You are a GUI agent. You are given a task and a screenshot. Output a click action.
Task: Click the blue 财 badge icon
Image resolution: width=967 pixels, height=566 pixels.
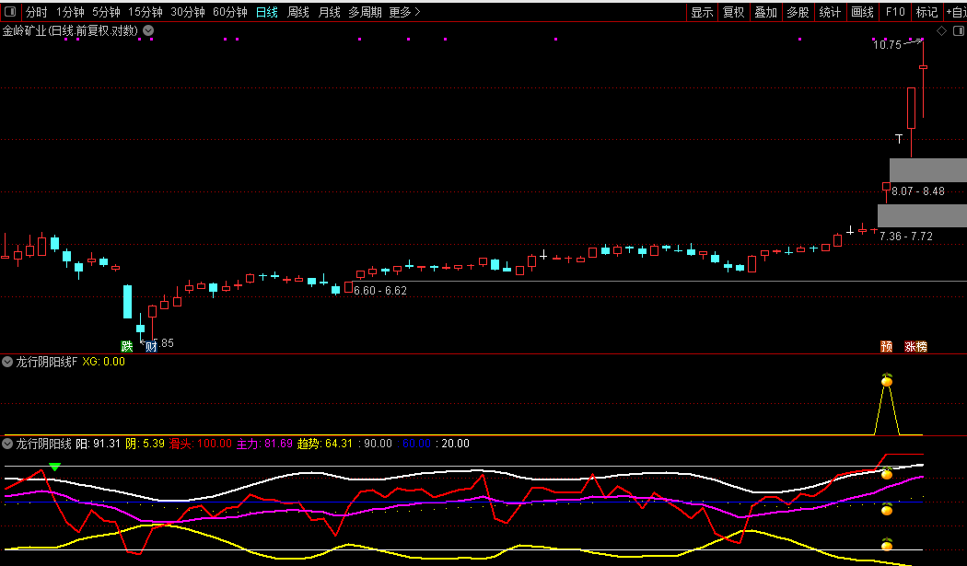click(151, 347)
